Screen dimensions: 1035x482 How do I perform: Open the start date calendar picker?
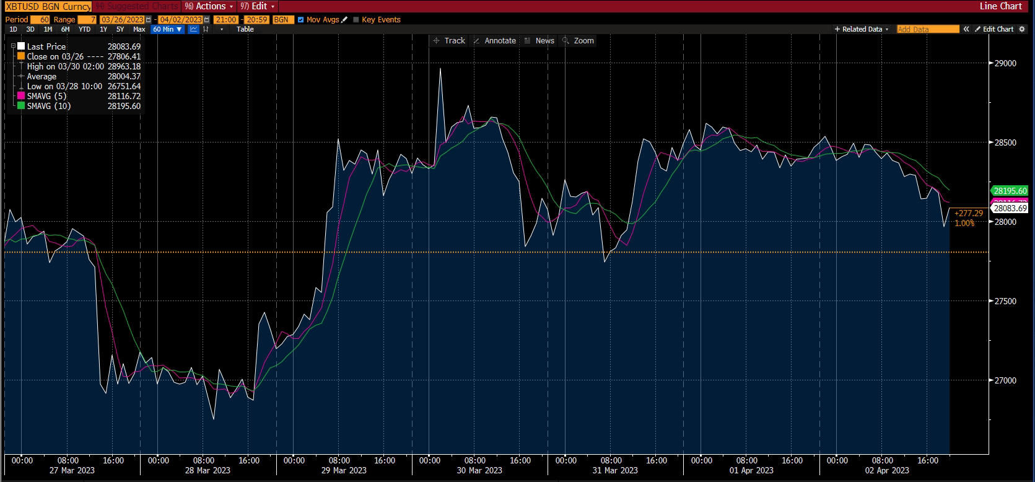pyautogui.click(x=148, y=20)
